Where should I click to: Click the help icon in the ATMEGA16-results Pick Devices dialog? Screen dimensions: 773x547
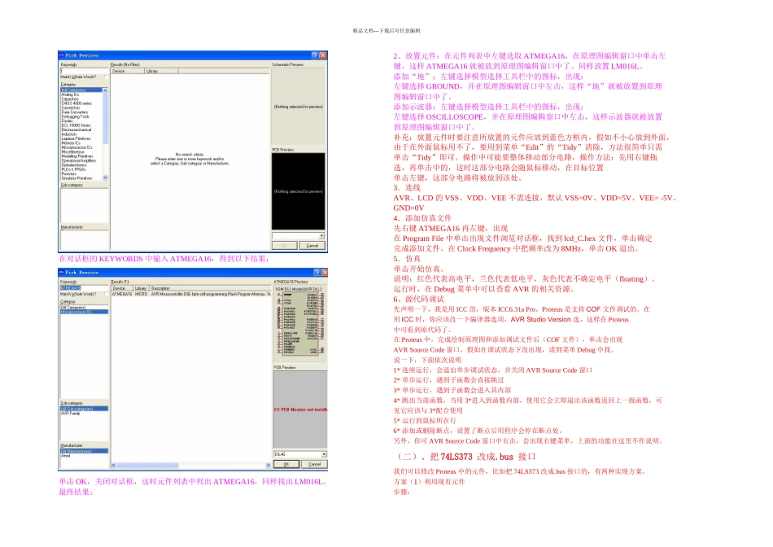(317, 272)
